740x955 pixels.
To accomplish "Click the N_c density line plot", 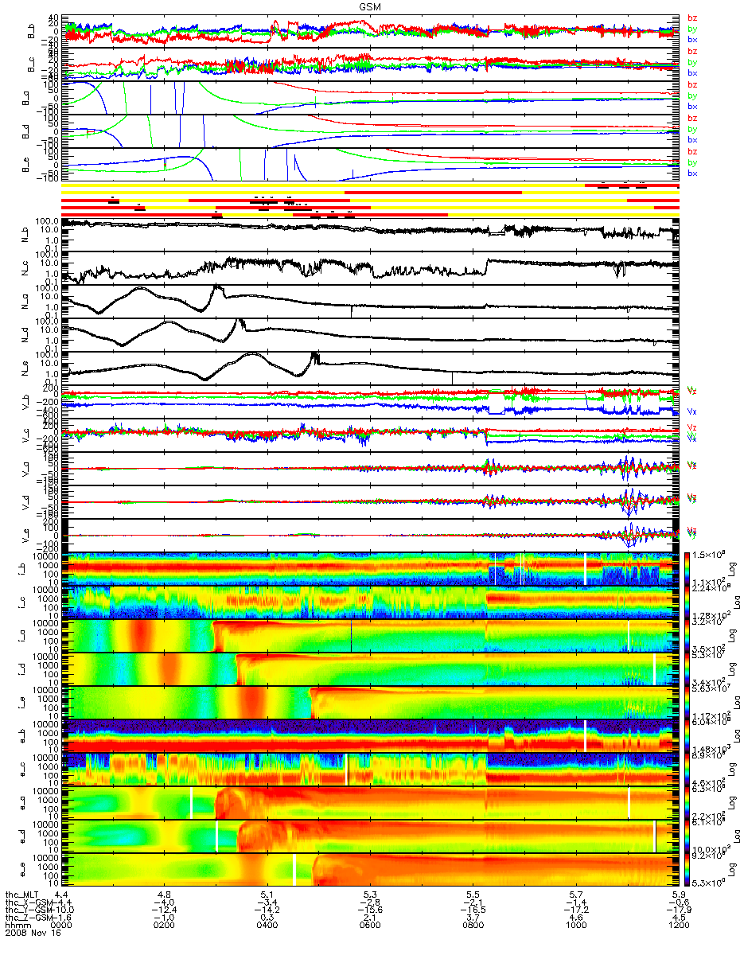I will tap(370, 268).
